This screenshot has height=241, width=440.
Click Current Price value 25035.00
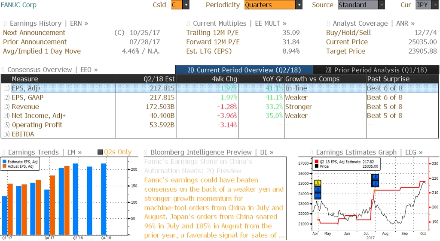tap(423, 42)
